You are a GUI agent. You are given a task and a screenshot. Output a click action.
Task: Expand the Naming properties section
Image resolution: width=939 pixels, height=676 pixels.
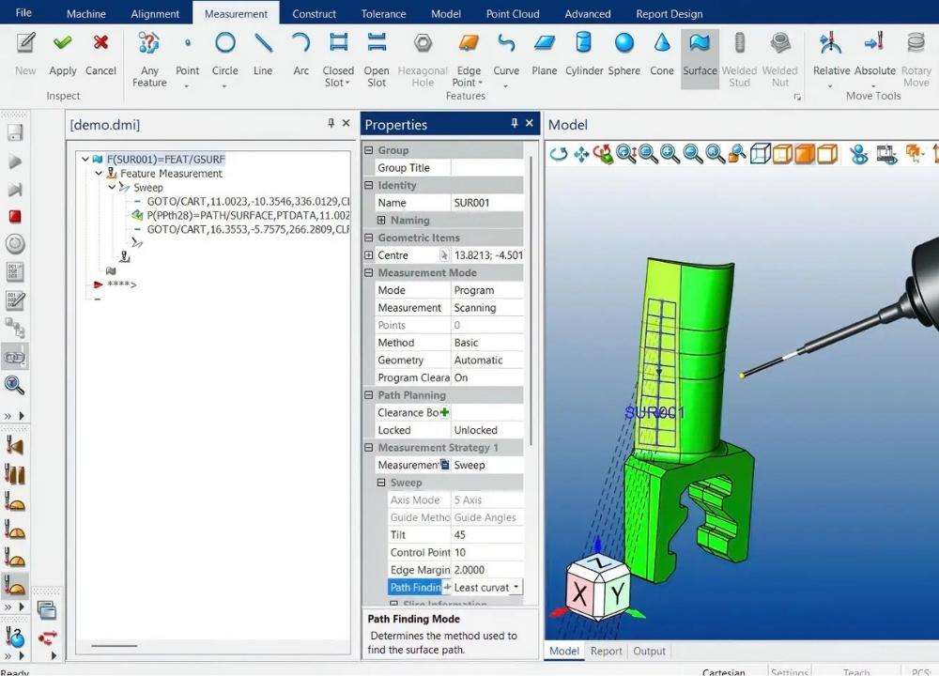pos(381,221)
